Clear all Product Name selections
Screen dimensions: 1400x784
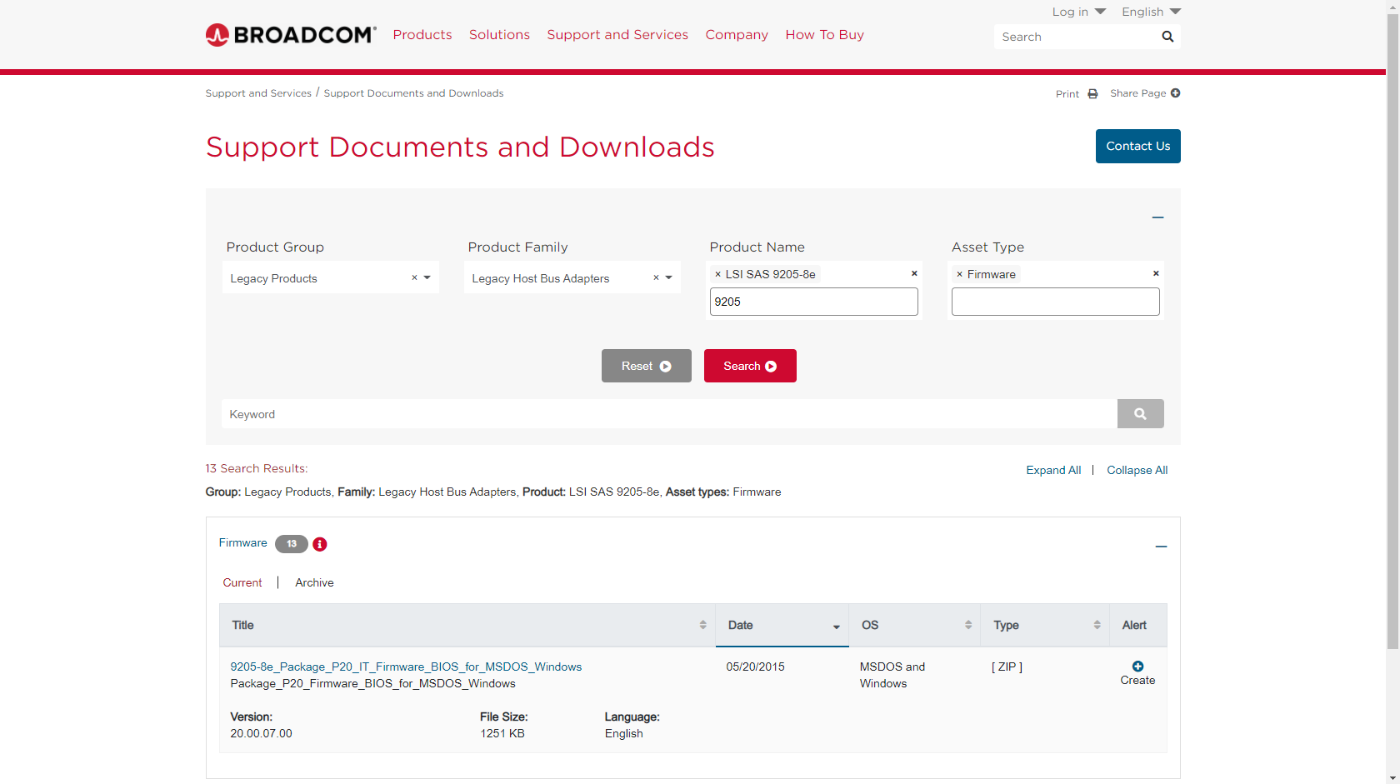(914, 273)
